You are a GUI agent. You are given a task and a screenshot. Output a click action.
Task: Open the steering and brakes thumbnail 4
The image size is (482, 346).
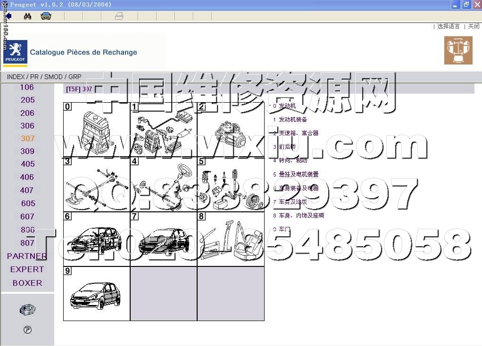click(x=163, y=184)
